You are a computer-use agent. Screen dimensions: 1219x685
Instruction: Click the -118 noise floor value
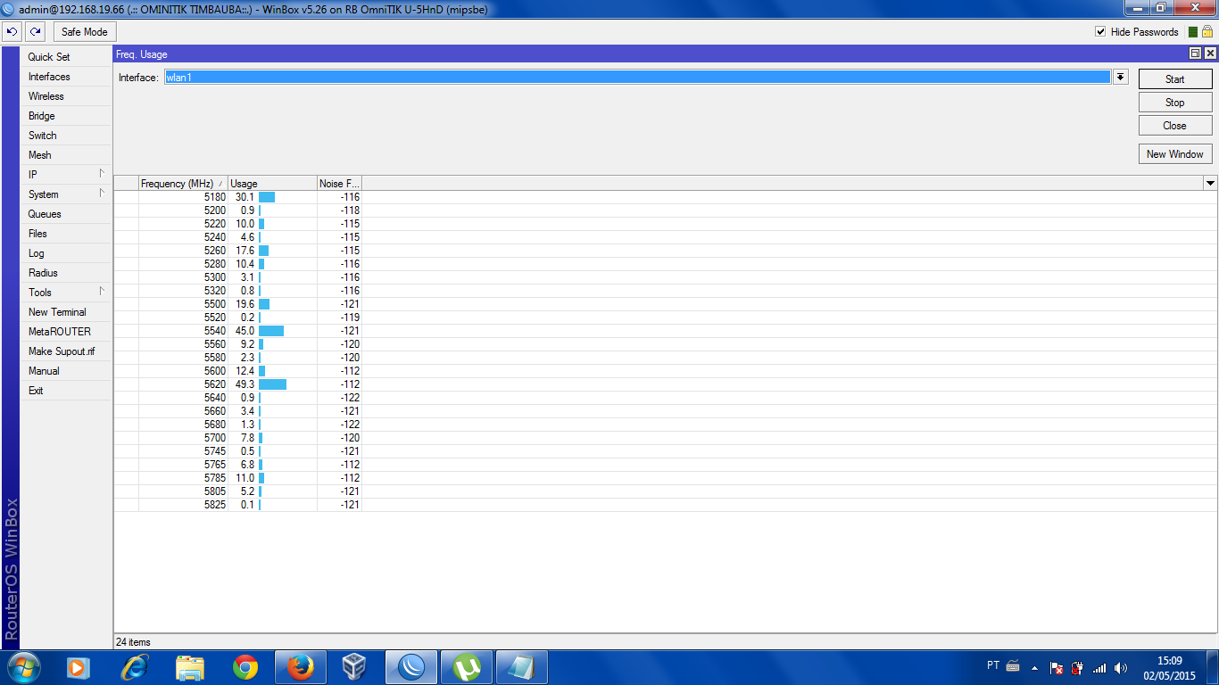click(x=350, y=210)
